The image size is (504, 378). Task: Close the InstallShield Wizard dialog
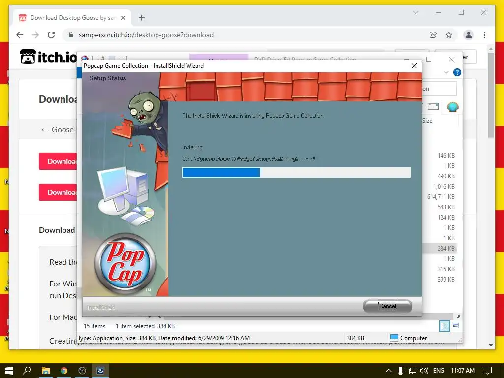[x=414, y=66]
